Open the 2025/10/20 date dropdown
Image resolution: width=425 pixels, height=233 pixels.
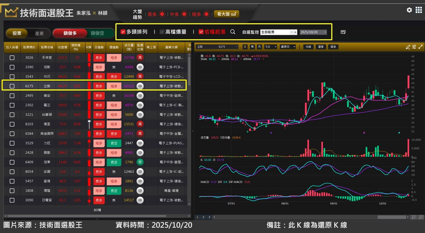point(325,32)
